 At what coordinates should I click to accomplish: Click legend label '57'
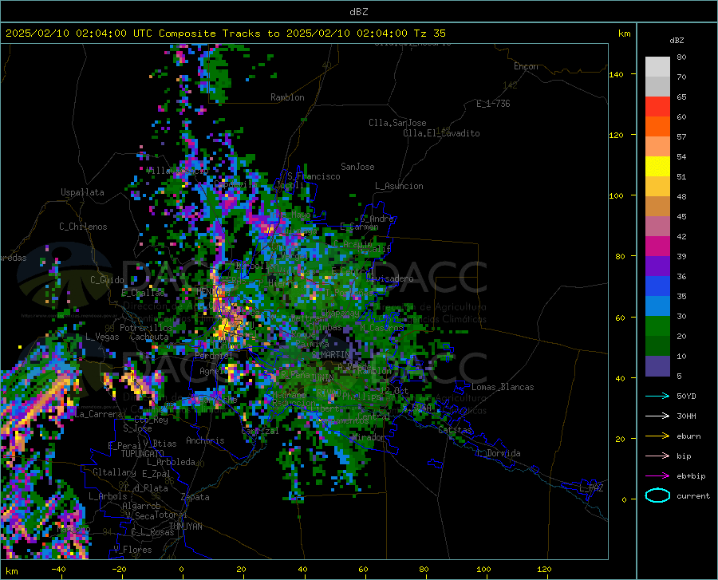click(x=681, y=137)
